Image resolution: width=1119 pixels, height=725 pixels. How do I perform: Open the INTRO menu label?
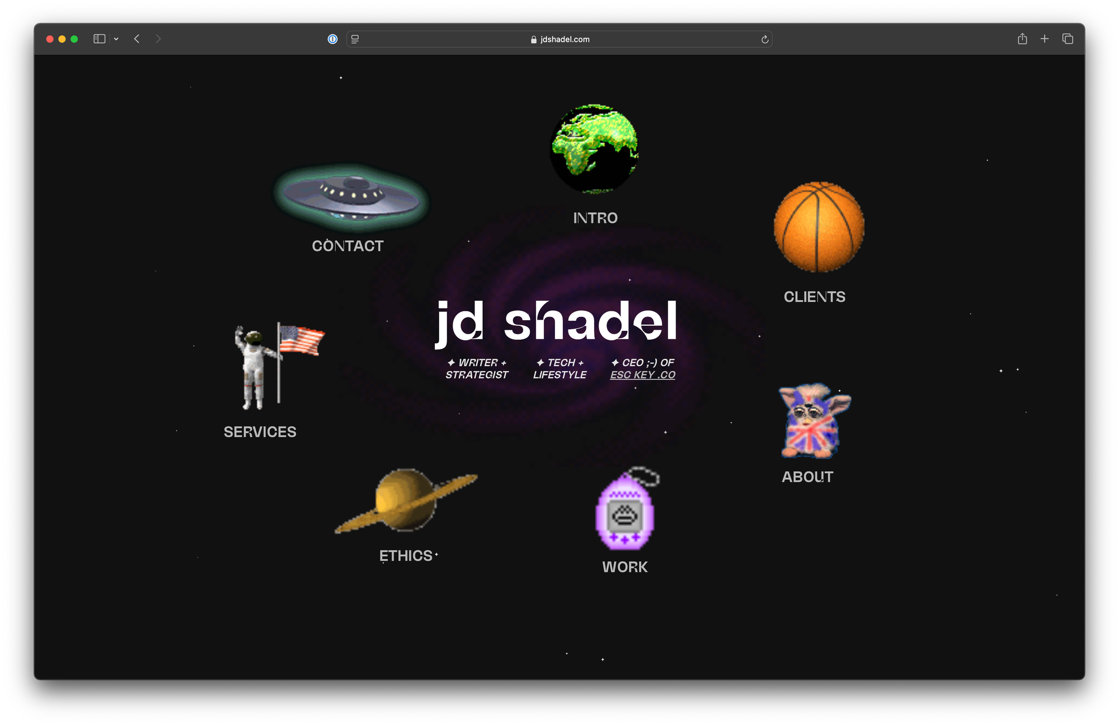point(595,218)
